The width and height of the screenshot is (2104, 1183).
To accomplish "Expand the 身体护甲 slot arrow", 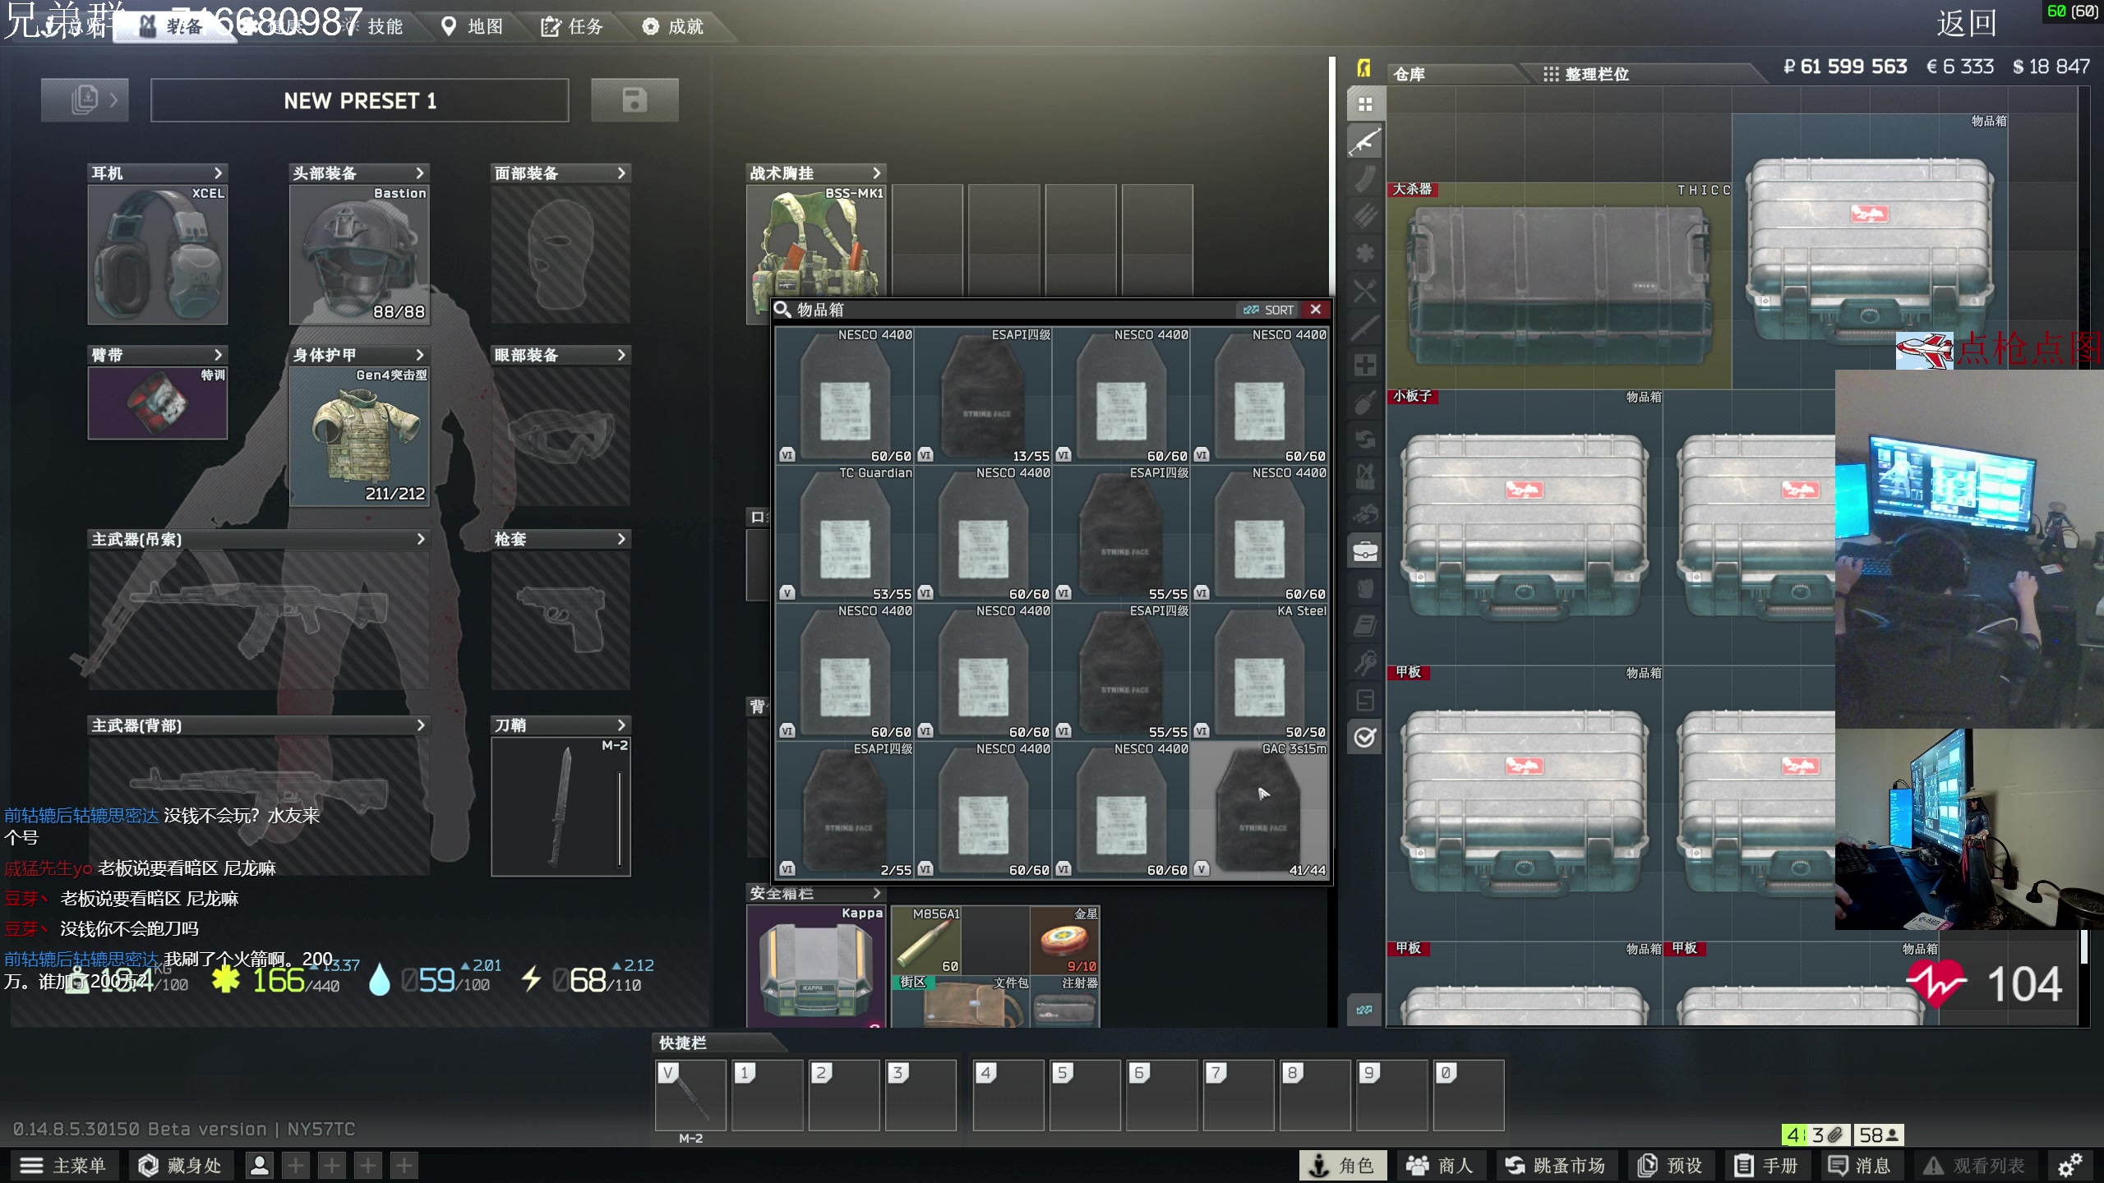I will (x=420, y=355).
